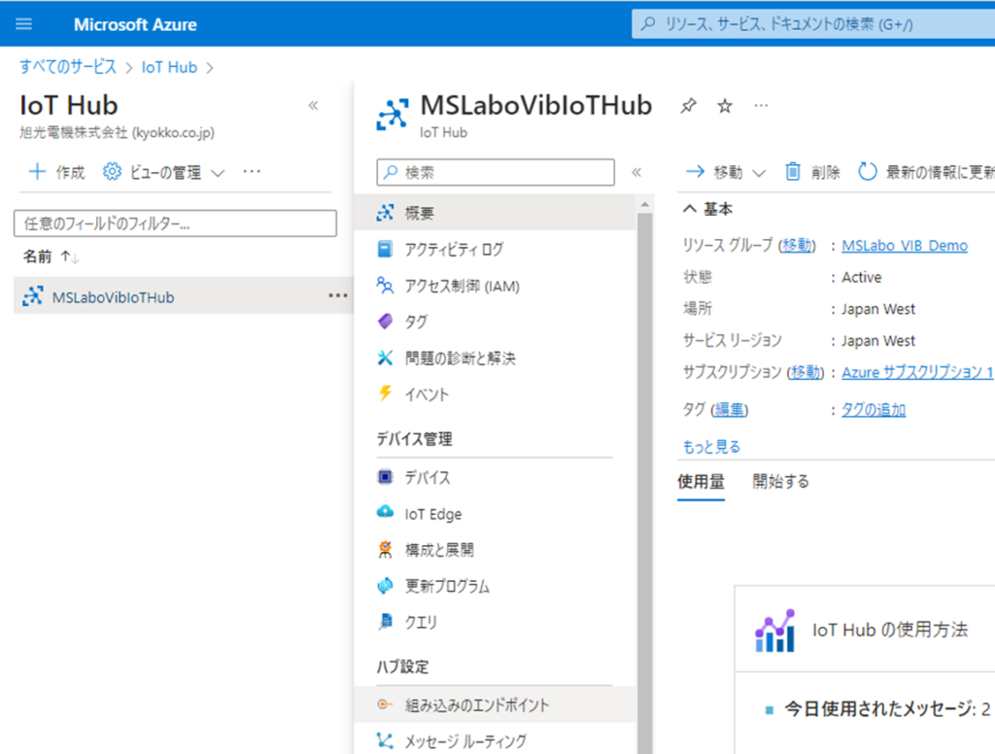Open the ellipsis menu next to favorite star

click(x=762, y=105)
